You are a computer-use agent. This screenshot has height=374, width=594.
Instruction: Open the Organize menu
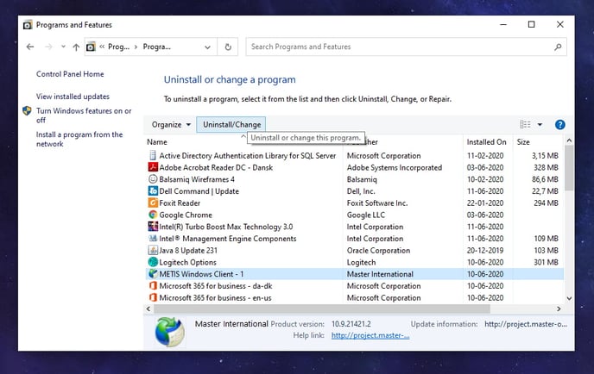pos(171,125)
